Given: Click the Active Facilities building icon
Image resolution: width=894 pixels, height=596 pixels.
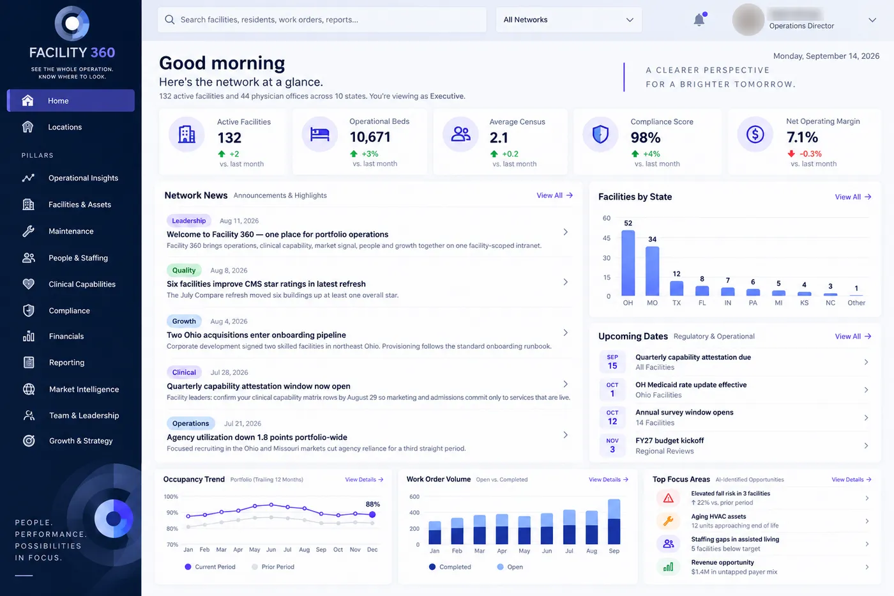Looking at the screenshot, I should [x=186, y=134].
